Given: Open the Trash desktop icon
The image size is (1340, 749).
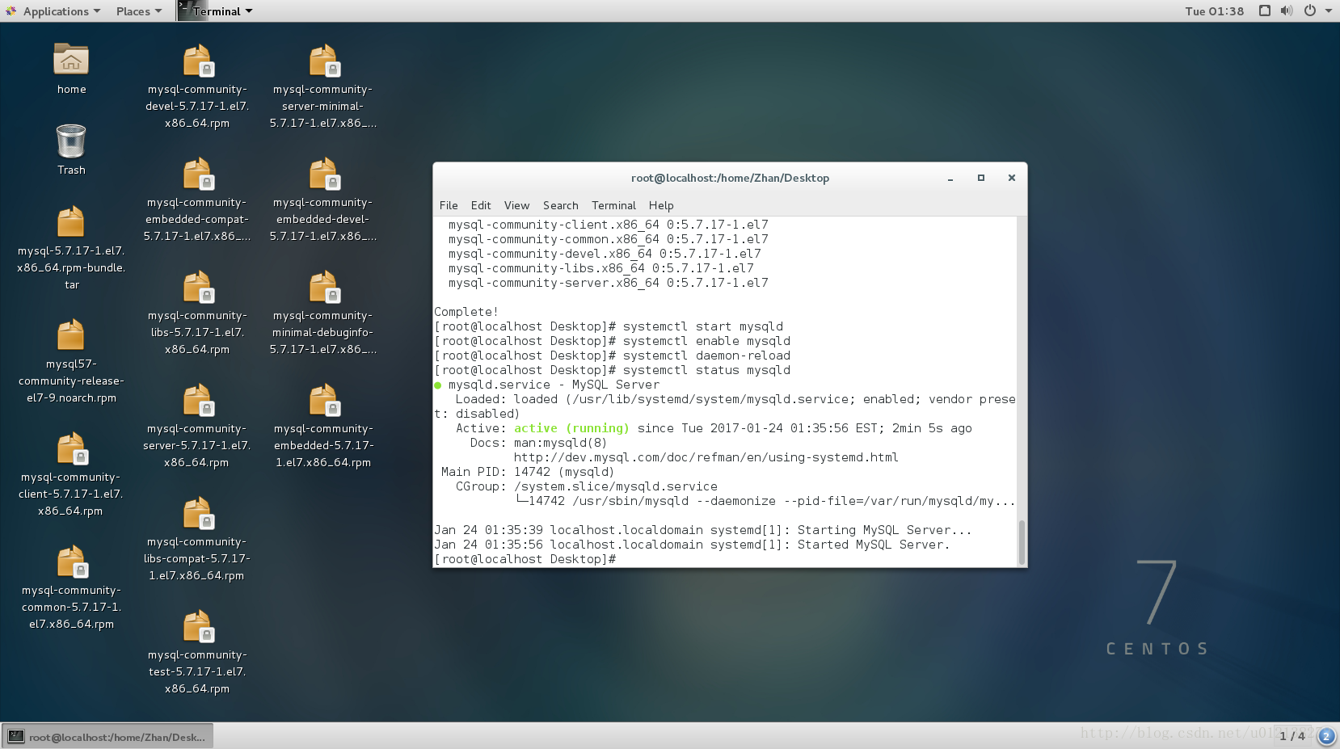Looking at the screenshot, I should coord(71,141).
